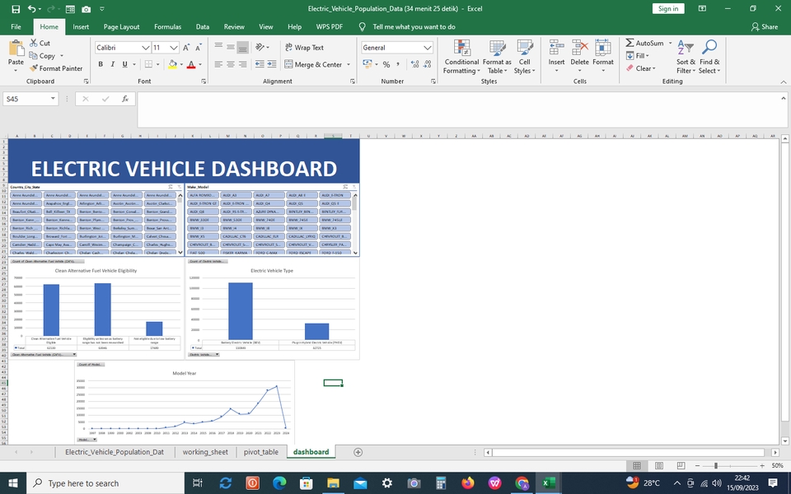791x494 pixels.
Task: Increase the font size
Action: 186,48
